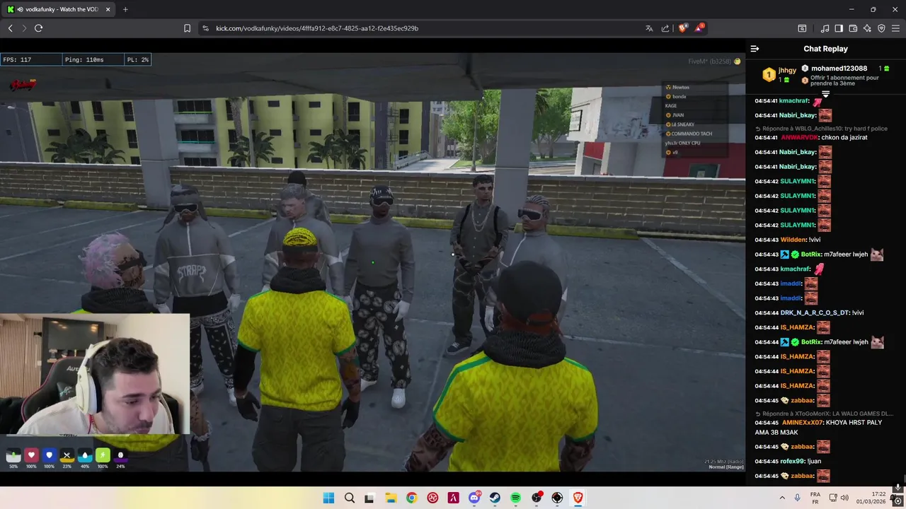Open mohamed123088's gifter profile
This screenshot has width=906, height=509.
pos(839,69)
